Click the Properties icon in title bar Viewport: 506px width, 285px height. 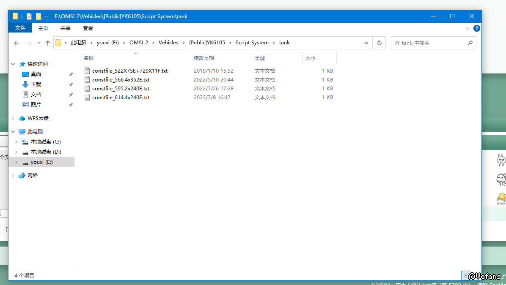[x=29, y=16]
